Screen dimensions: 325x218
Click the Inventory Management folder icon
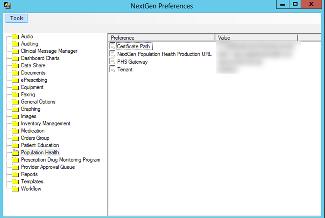[15, 124]
